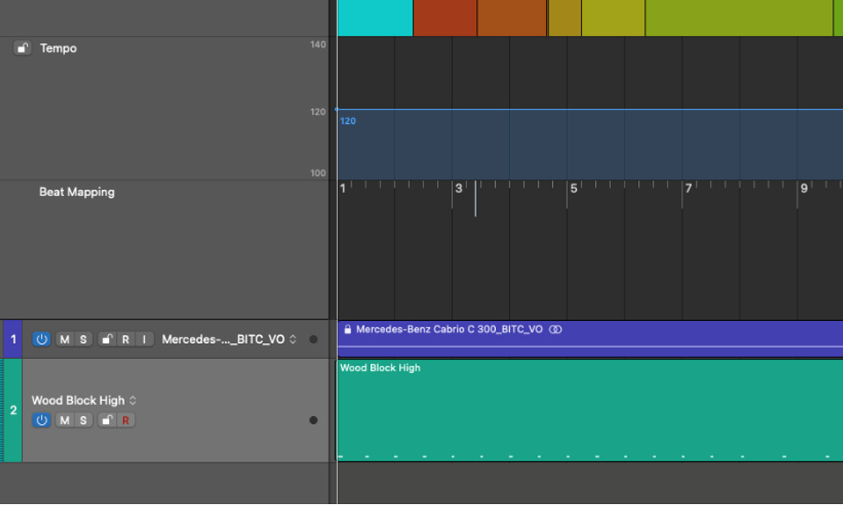
Task: Click the 100 tempo scale value
Action: (x=318, y=173)
